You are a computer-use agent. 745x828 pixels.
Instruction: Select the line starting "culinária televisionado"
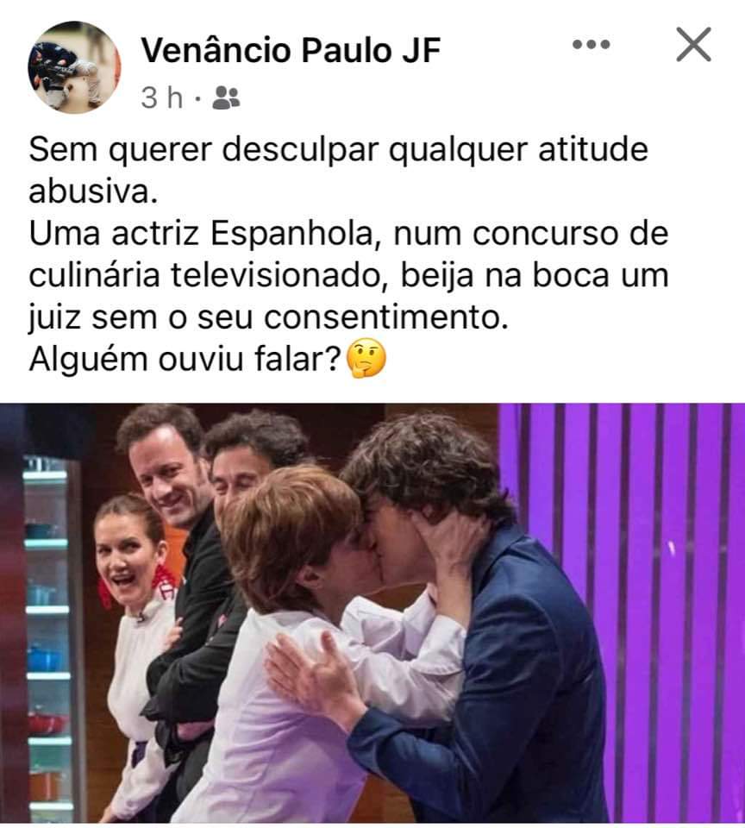click(x=348, y=276)
